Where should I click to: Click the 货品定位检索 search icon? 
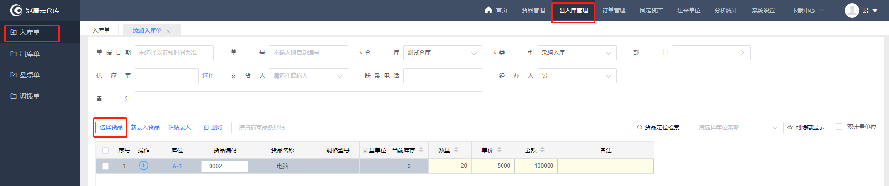(x=639, y=127)
